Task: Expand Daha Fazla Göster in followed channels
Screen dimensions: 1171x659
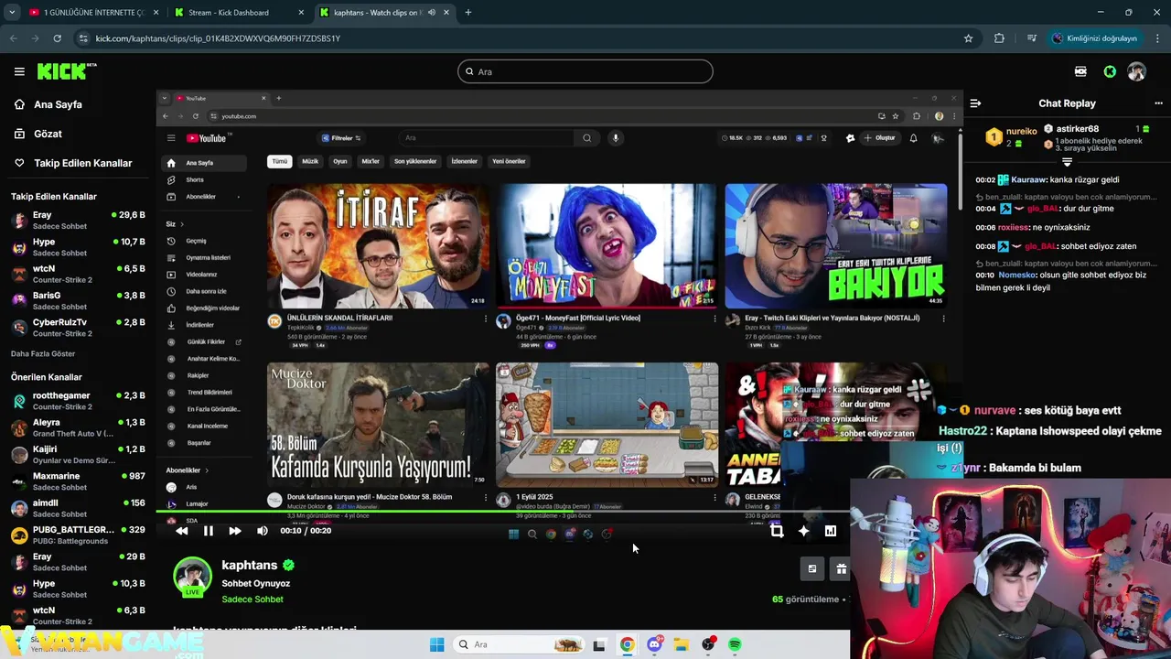Action: (43, 354)
